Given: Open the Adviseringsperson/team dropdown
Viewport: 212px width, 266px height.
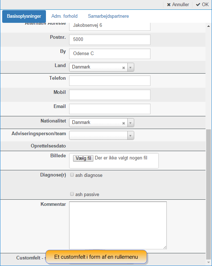Looking at the screenshot, I should [x=102, y=136].
